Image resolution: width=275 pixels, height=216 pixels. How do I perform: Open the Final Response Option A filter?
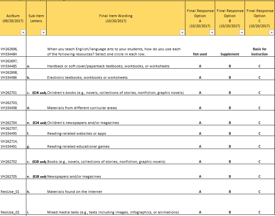[x=212, y=33]
